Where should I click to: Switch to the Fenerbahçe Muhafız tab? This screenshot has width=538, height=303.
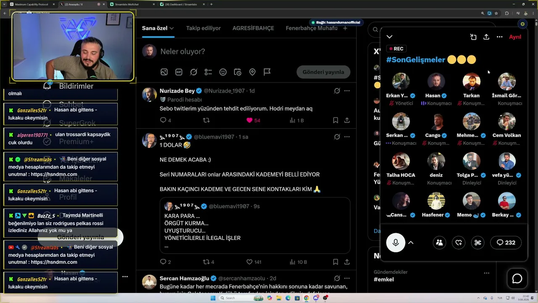click(311, 28)
